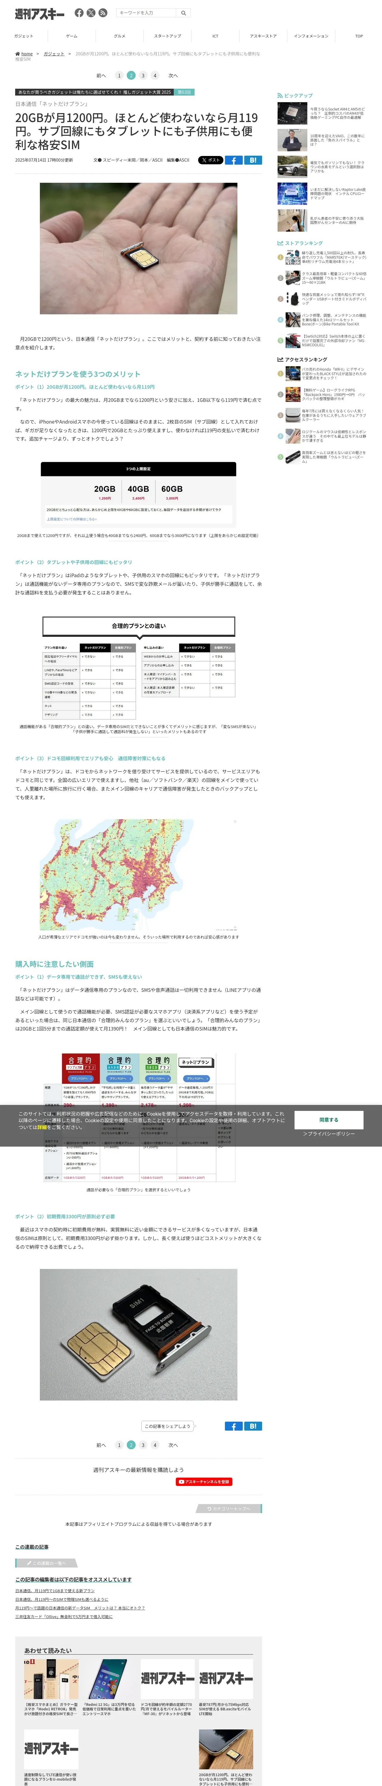This screenshot has height=1786, width=382.
Task: Open the RSS feed icon in the header
Action: [x=103, y=13]
